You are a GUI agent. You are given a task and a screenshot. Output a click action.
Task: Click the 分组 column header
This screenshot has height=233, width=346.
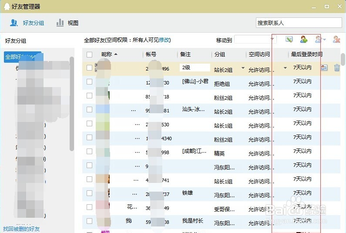220,54
